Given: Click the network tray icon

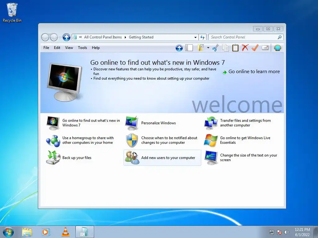Looking at the screenshot, I should [271, 232].
